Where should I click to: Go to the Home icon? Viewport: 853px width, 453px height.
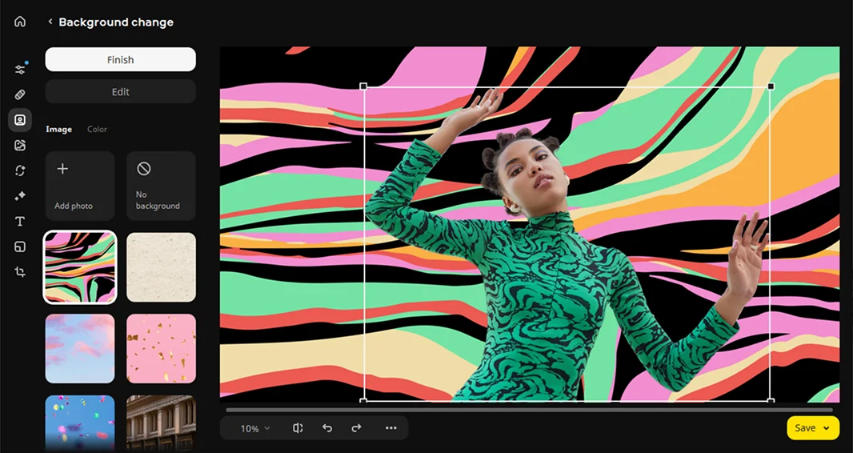pos(20,22)
